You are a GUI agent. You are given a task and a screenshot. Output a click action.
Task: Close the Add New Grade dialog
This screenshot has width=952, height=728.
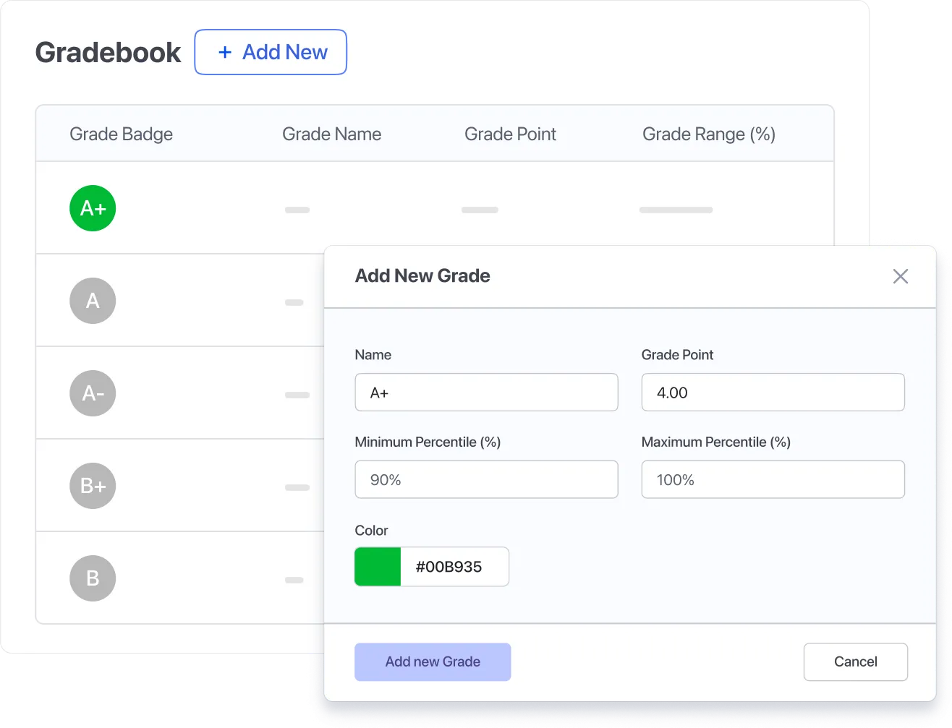pyautogui.click(x=900, y=276)
